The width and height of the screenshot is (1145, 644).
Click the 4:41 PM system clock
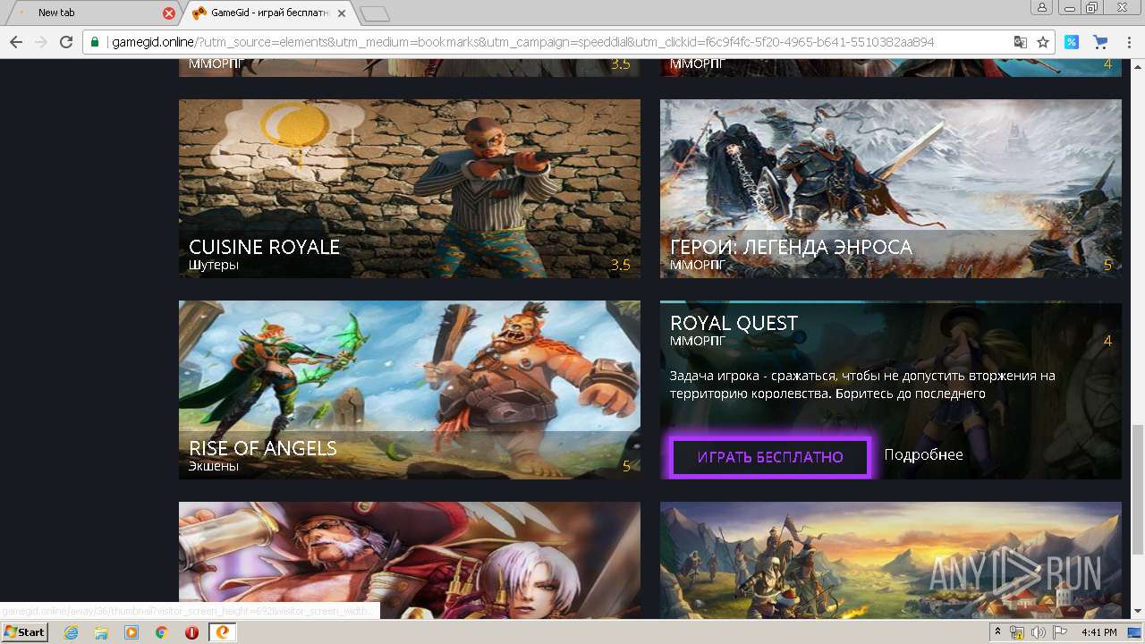pos(1099,632)
